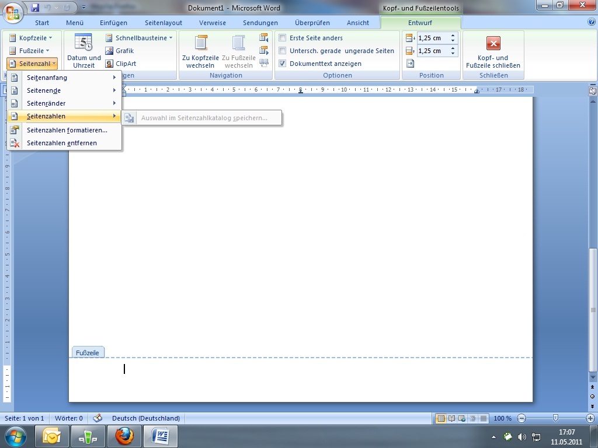
Task: Show hidden system tray icons arrow
Action: (494, 437)
